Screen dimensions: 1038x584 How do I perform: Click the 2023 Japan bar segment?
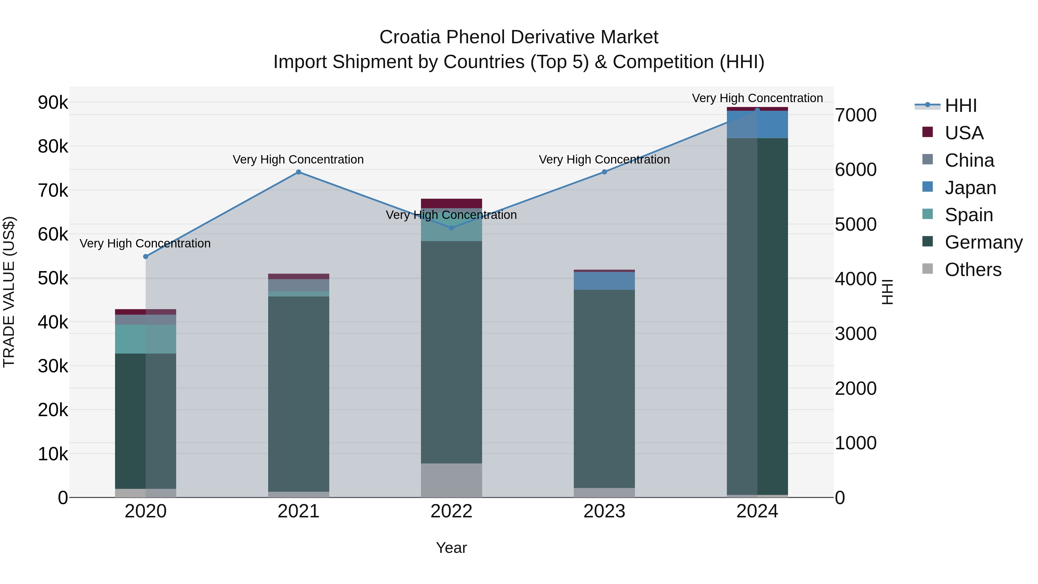click(x=604, y=281)
